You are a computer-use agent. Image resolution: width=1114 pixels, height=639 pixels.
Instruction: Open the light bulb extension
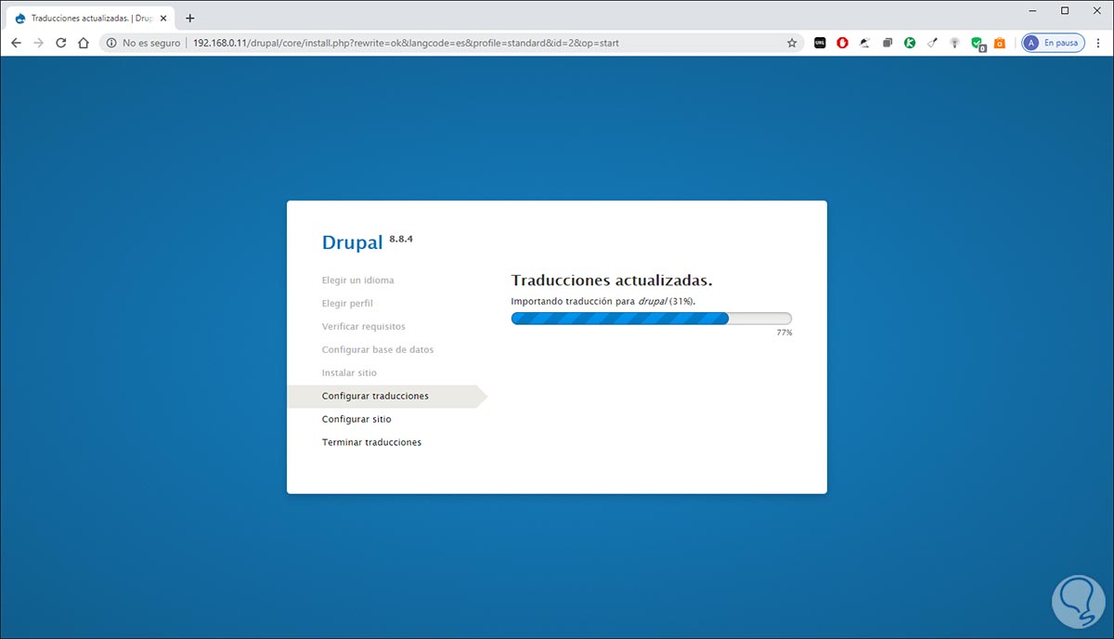click(x=954, y=43)
